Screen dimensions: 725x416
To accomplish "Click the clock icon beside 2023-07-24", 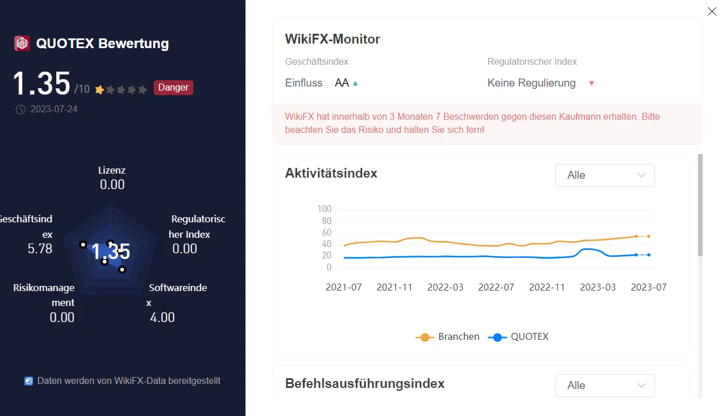I will pos(20,109).
